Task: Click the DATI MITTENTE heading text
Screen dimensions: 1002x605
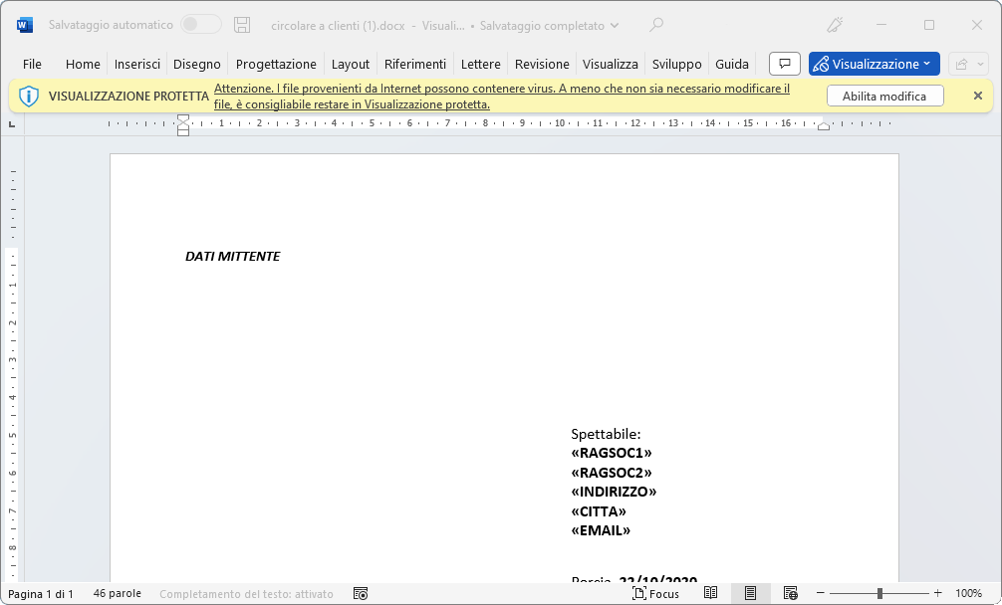Action: point(233,256)
